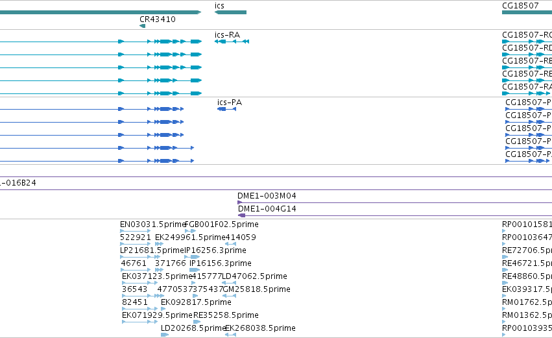552x338 pixels.
Task: Click the 36543 EST label
Action: coord(134,289)
